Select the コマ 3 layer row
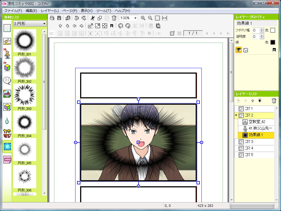The width and height of the screenshot is (281, 211). click(x=254, y=141)
